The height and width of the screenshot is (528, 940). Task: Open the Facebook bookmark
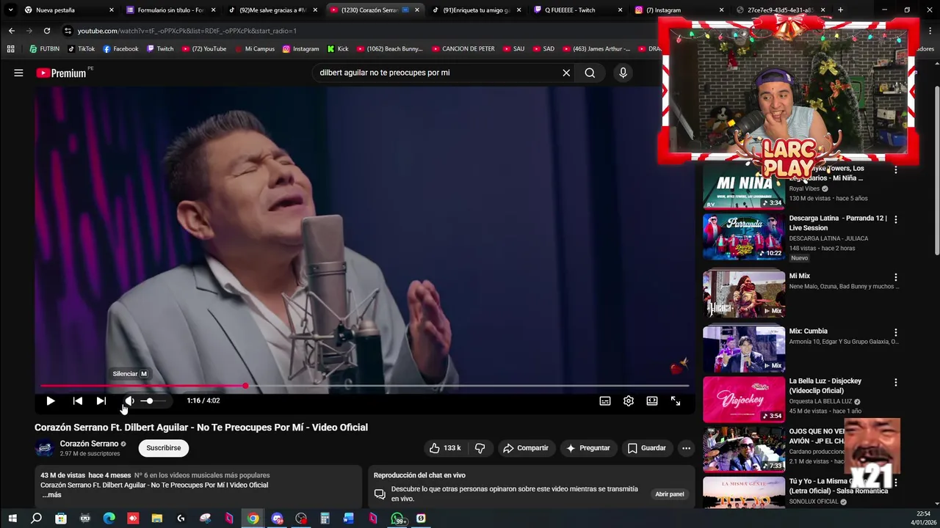click(x=120, y=49)
